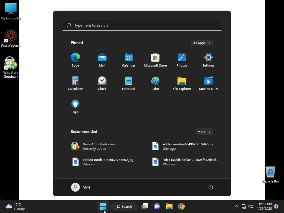Click the network icon in the tray

pos(244,206)
